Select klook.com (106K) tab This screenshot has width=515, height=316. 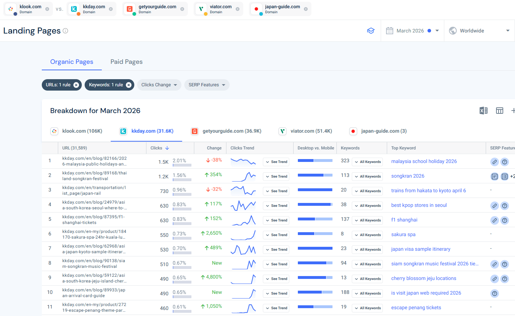(76, 131)
